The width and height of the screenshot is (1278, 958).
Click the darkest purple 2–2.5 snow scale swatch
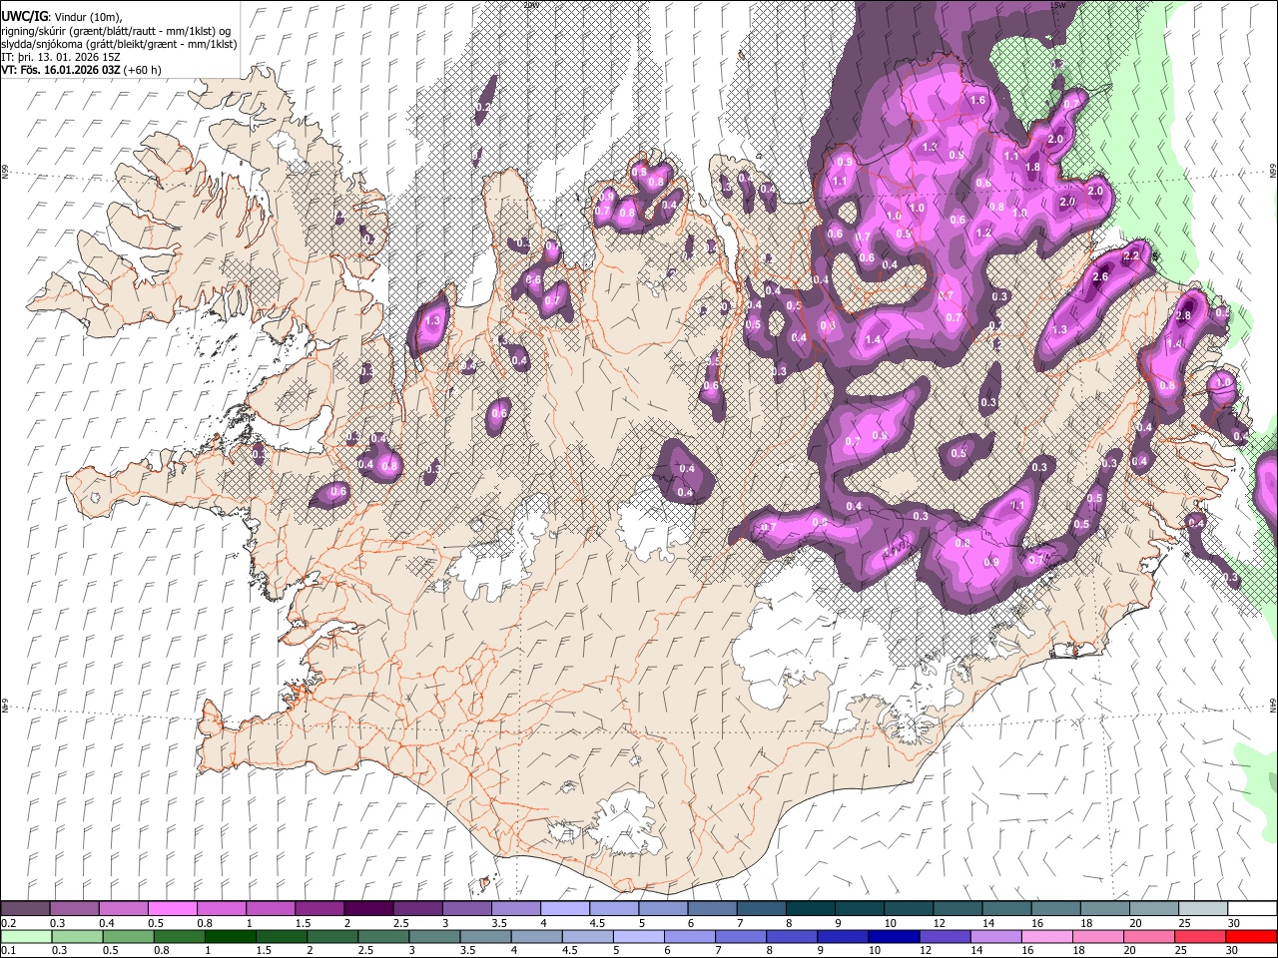(x=367, y=908)
